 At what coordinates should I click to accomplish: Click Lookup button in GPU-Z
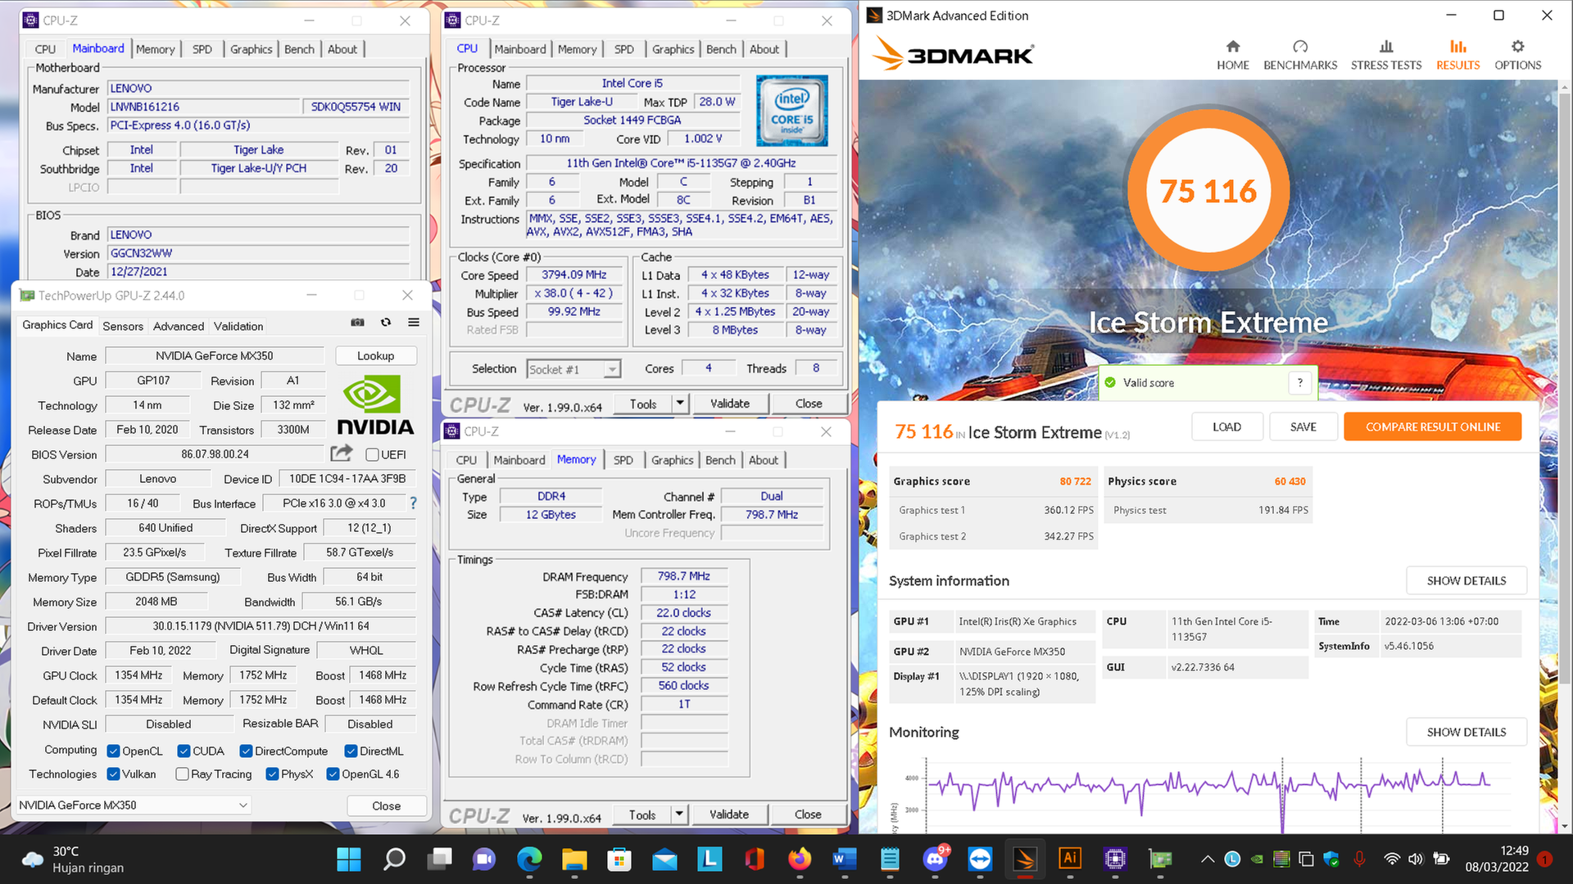tap(375, 355)
